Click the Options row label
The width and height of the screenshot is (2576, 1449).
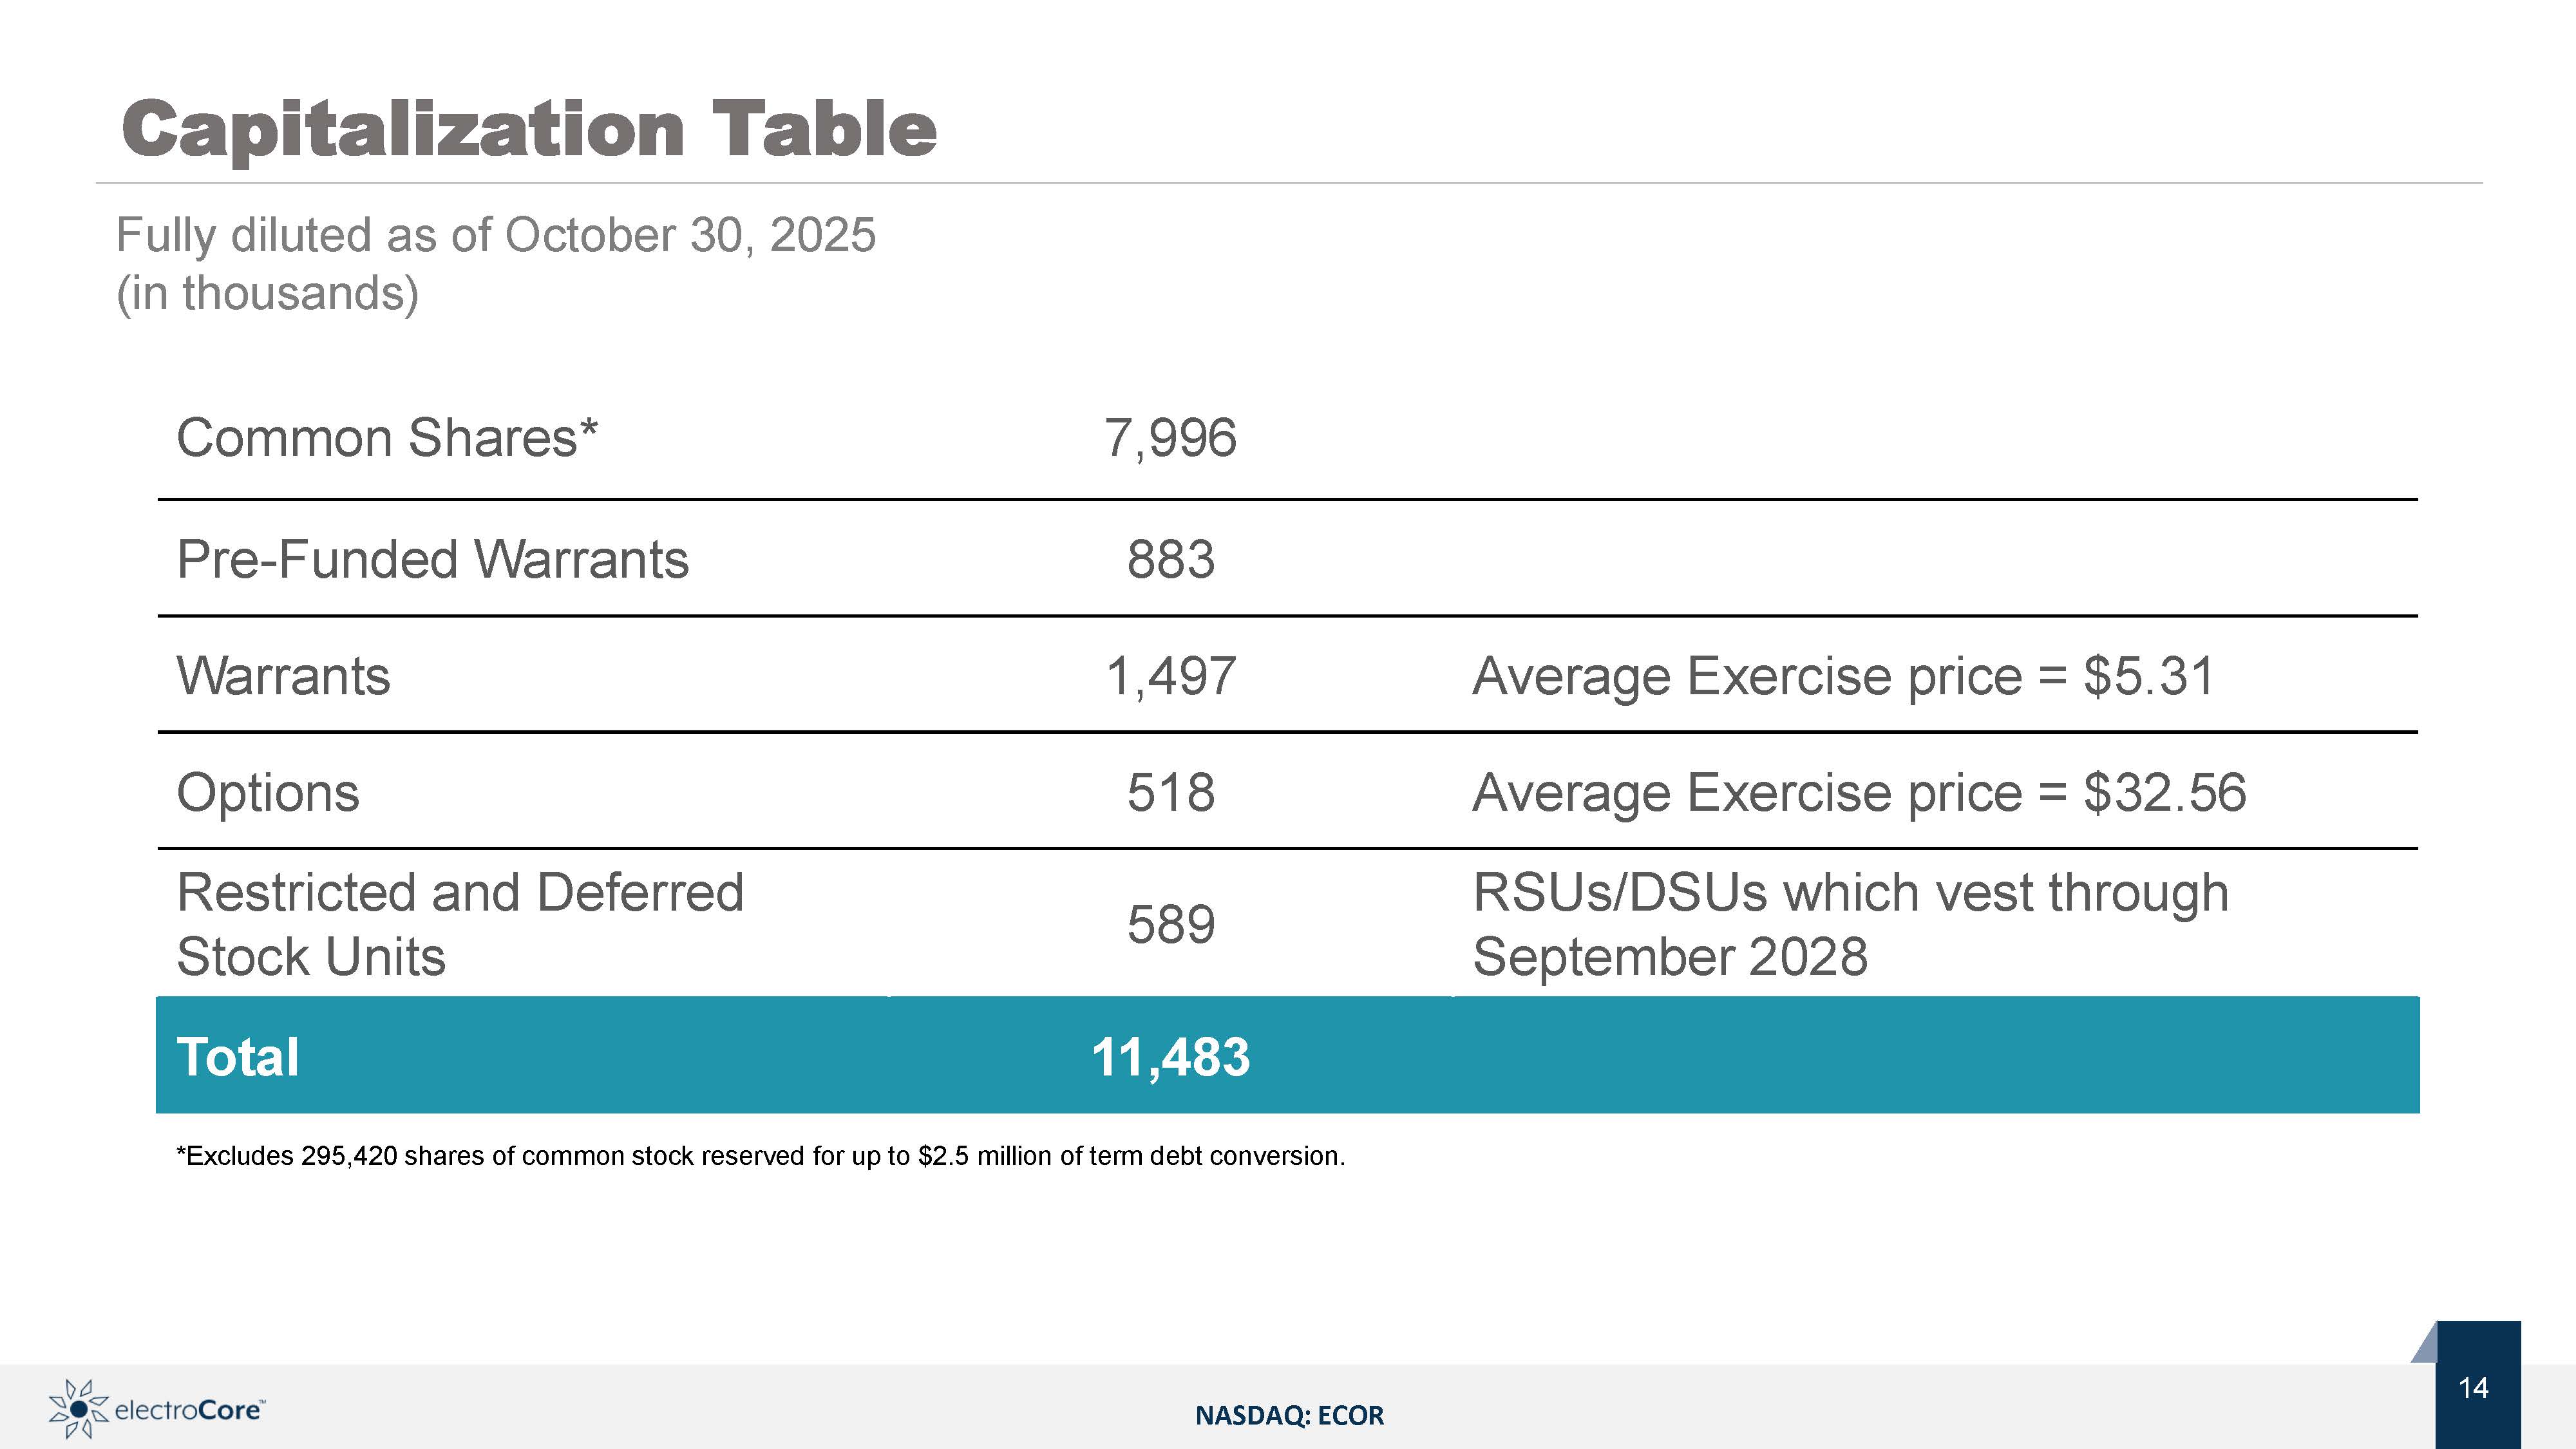click(x=267, y=793)
